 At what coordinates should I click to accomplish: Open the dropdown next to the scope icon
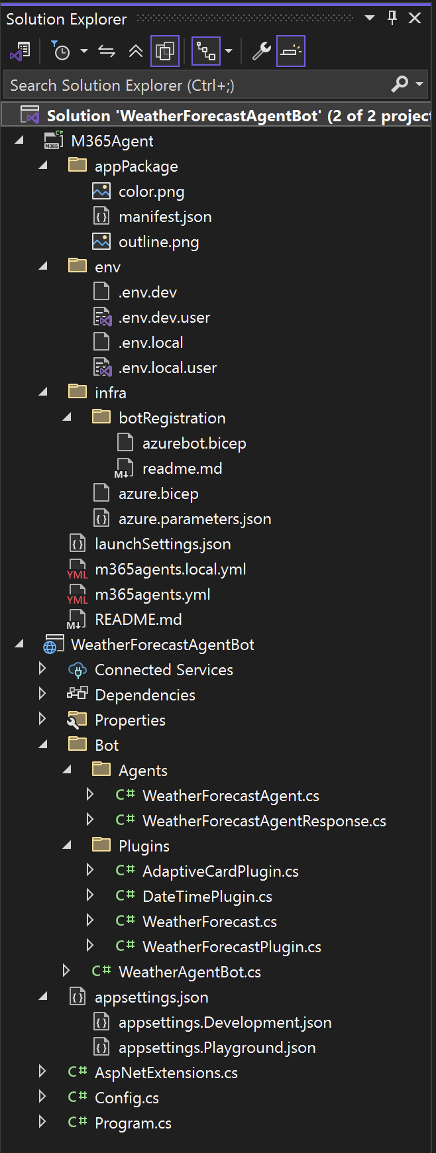coord(227,51)
